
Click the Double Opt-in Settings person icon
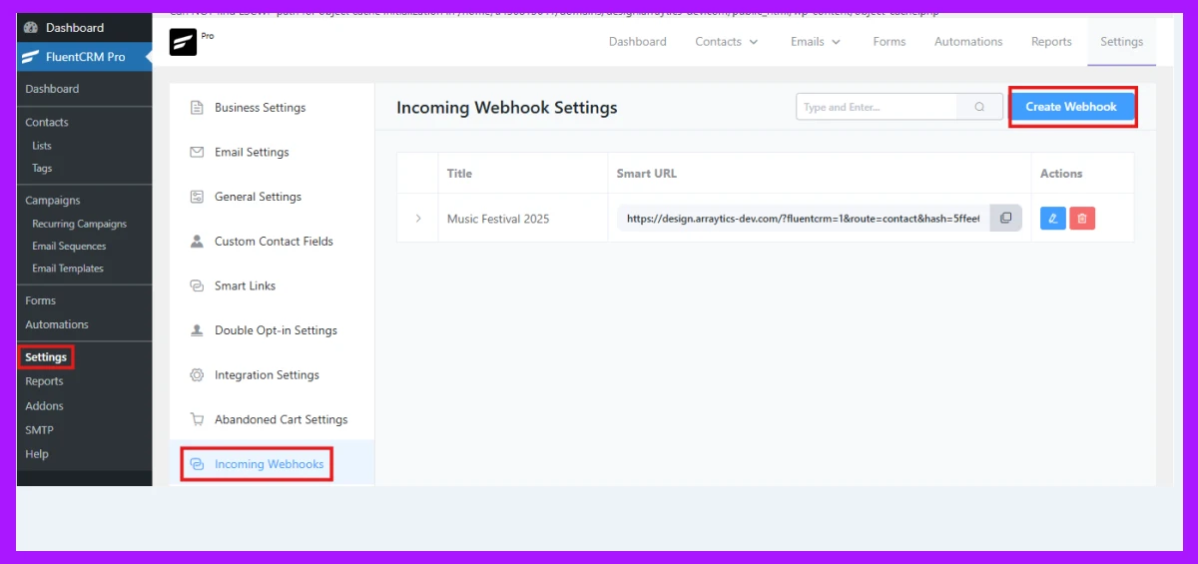pos(197,330)
